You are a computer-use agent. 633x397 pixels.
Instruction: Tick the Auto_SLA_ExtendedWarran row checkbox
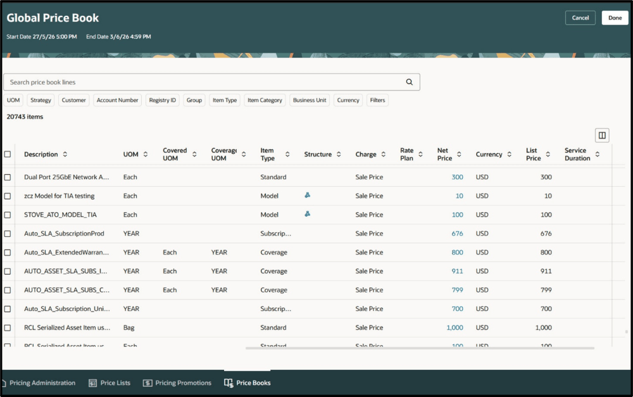(7, 253)
